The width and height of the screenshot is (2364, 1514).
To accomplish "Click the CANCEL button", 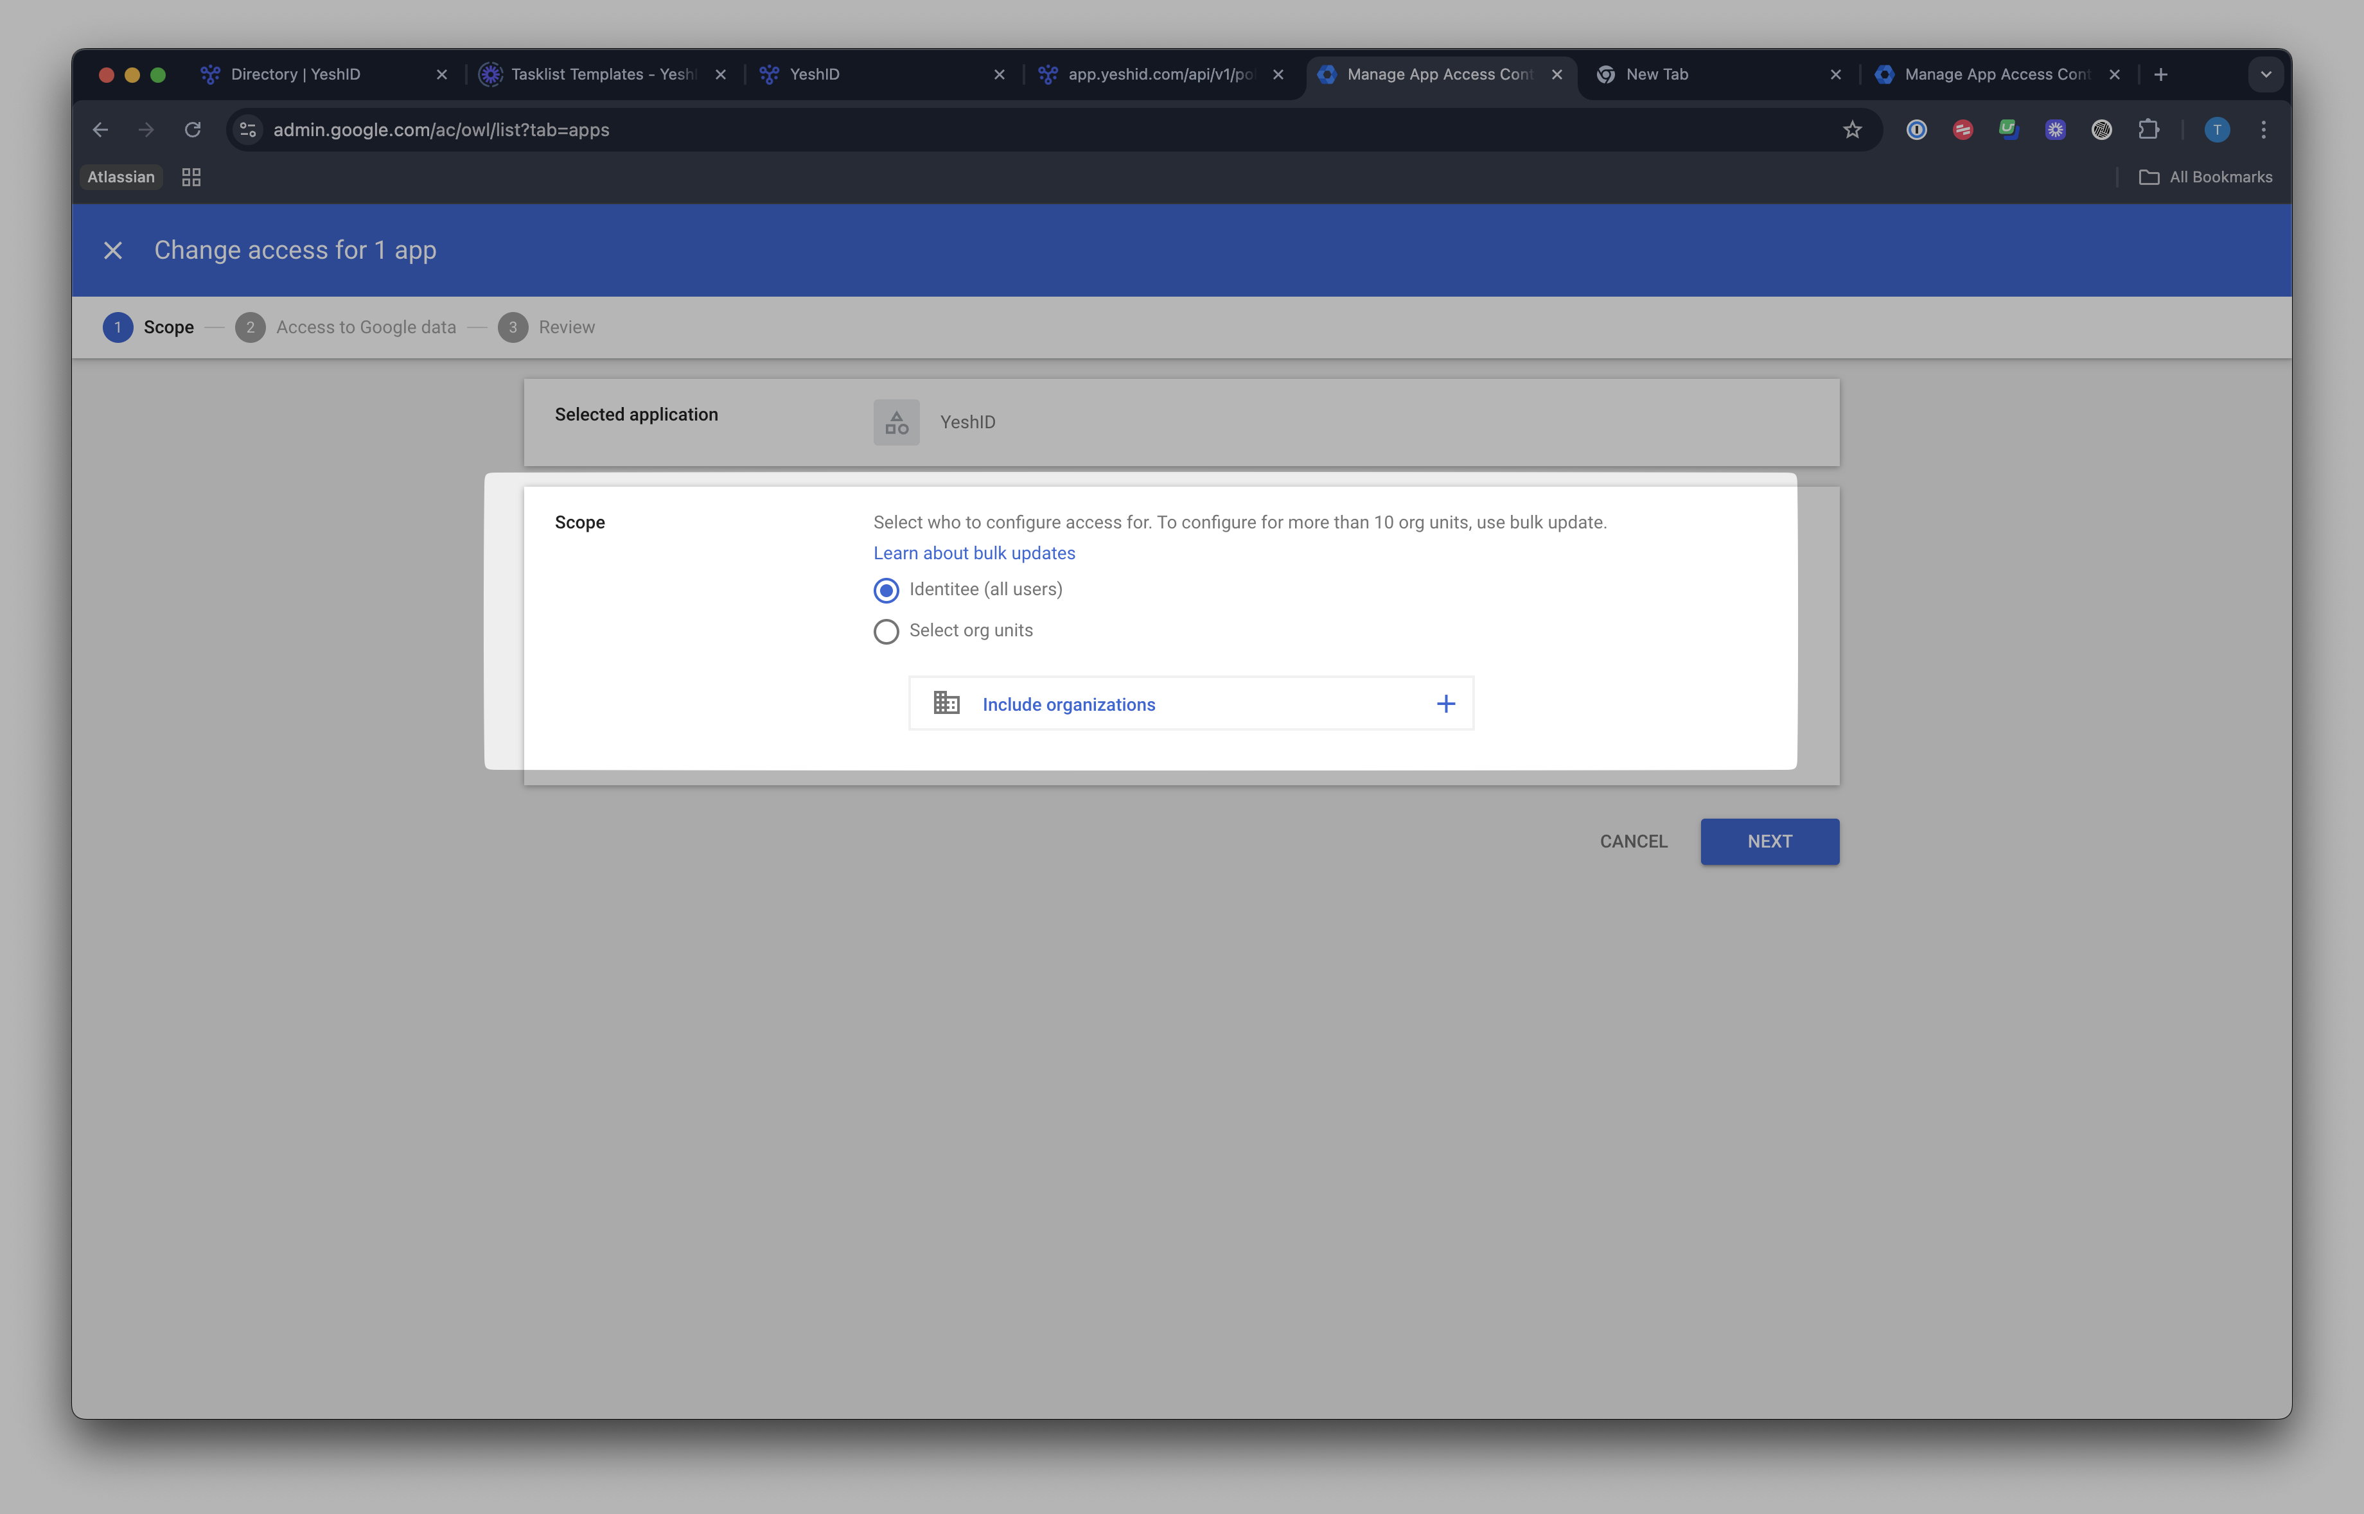I will click(x=1634, y=842).
